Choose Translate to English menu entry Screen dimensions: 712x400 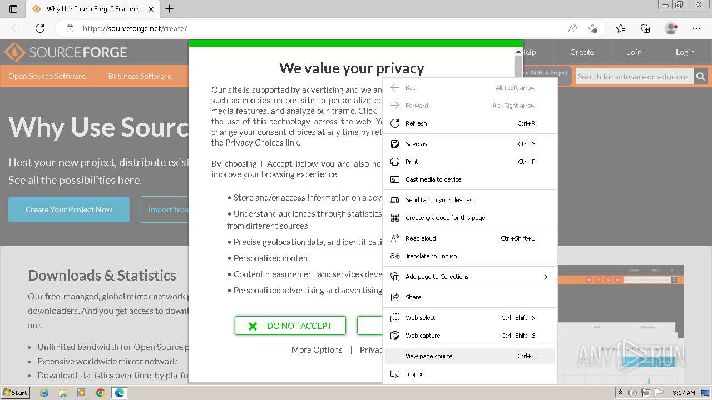(470, 256)
